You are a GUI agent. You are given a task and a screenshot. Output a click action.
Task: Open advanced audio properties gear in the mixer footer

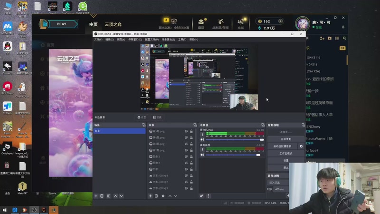(201, 196)
